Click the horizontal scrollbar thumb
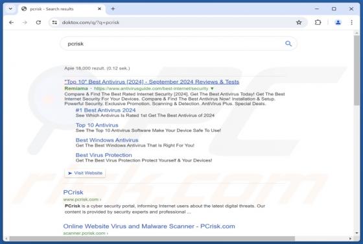 tap(152, 238)
